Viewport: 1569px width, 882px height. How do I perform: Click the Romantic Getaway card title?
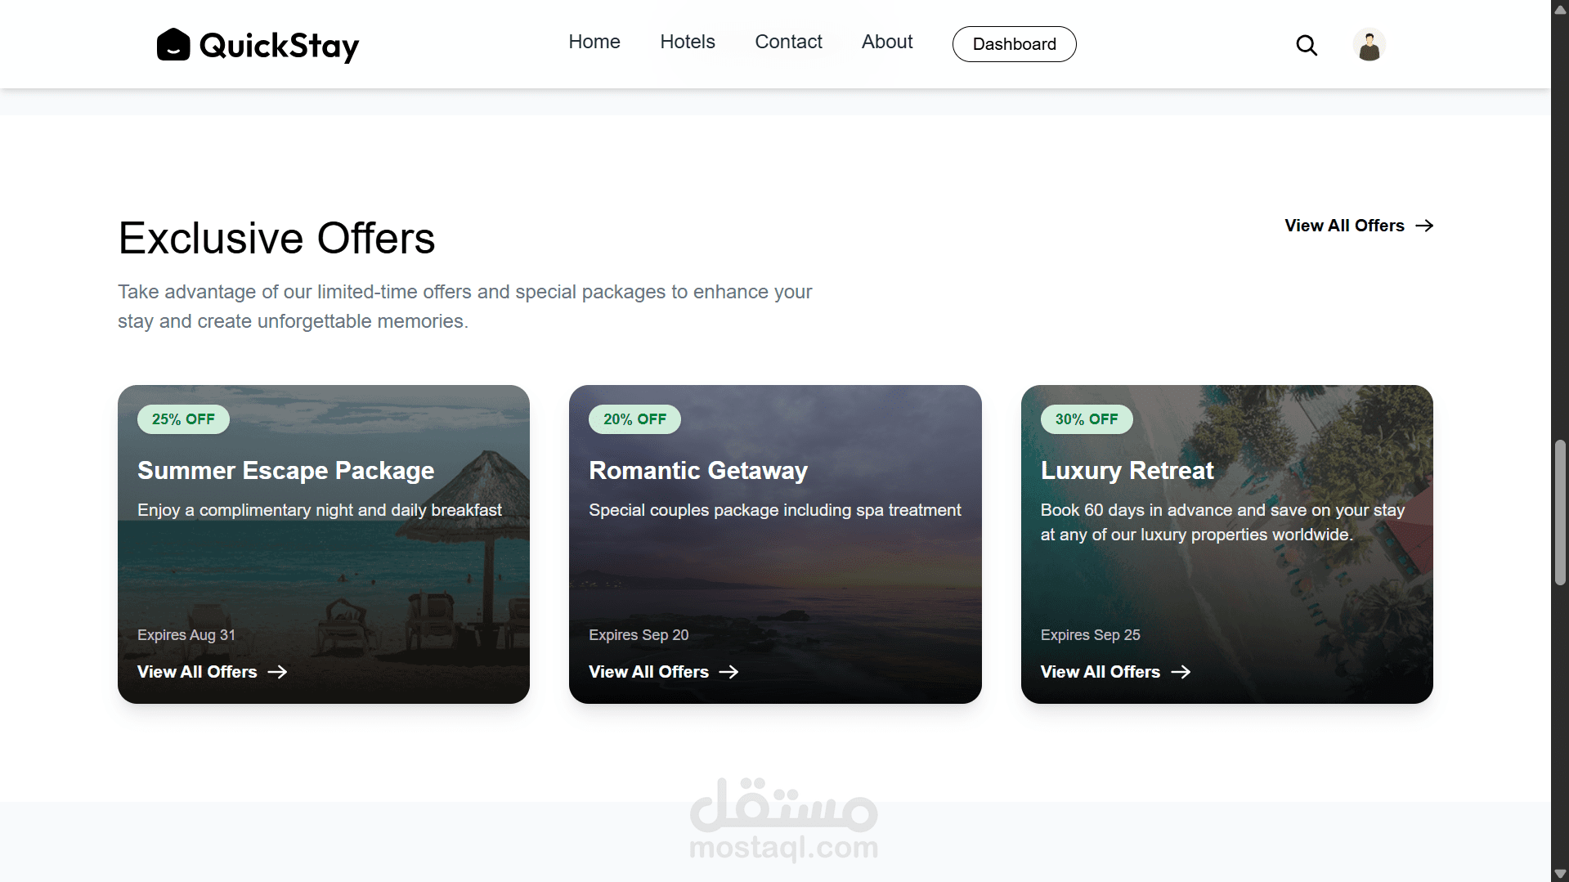pyautogui.click(x=698, y=471)
